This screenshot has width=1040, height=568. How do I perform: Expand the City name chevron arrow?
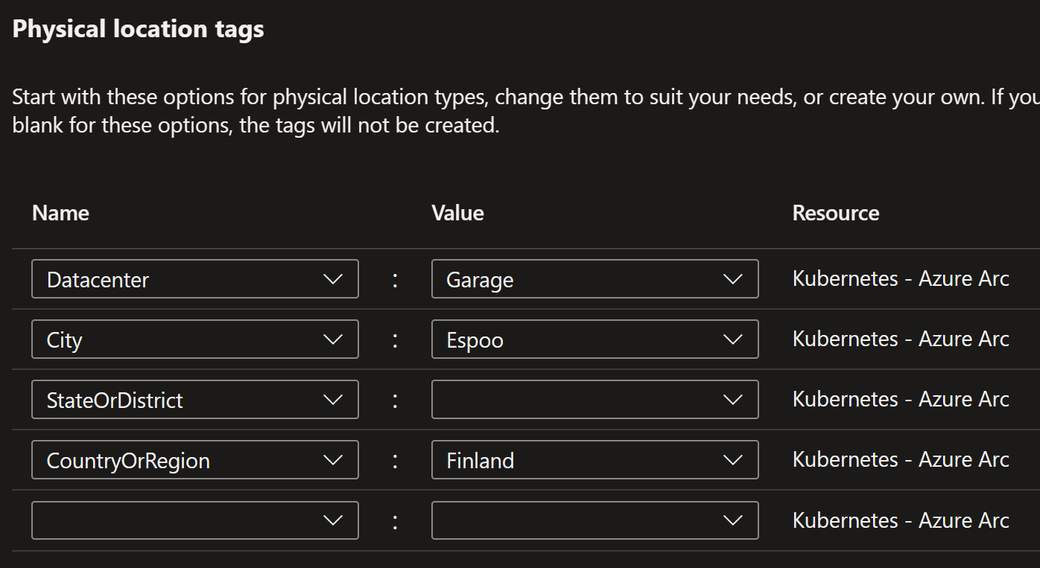pyautogui.click(x=332, y=339)
